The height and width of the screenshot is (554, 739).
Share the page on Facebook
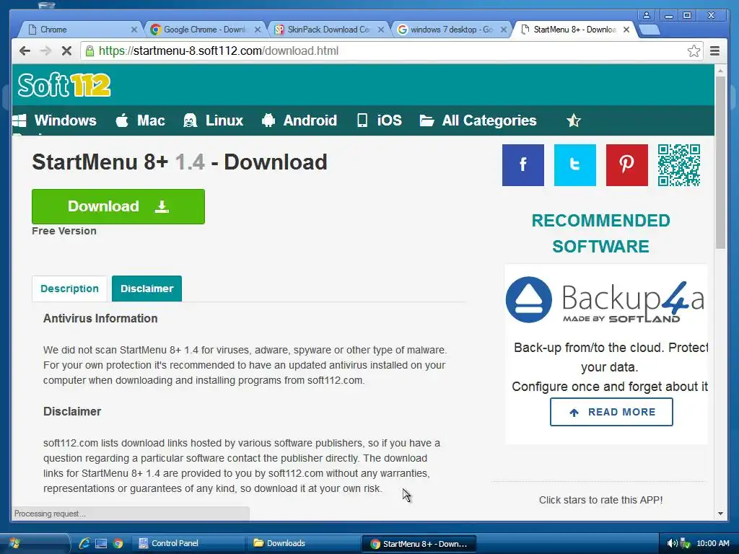pyautogui.click(x=523, y=165)
